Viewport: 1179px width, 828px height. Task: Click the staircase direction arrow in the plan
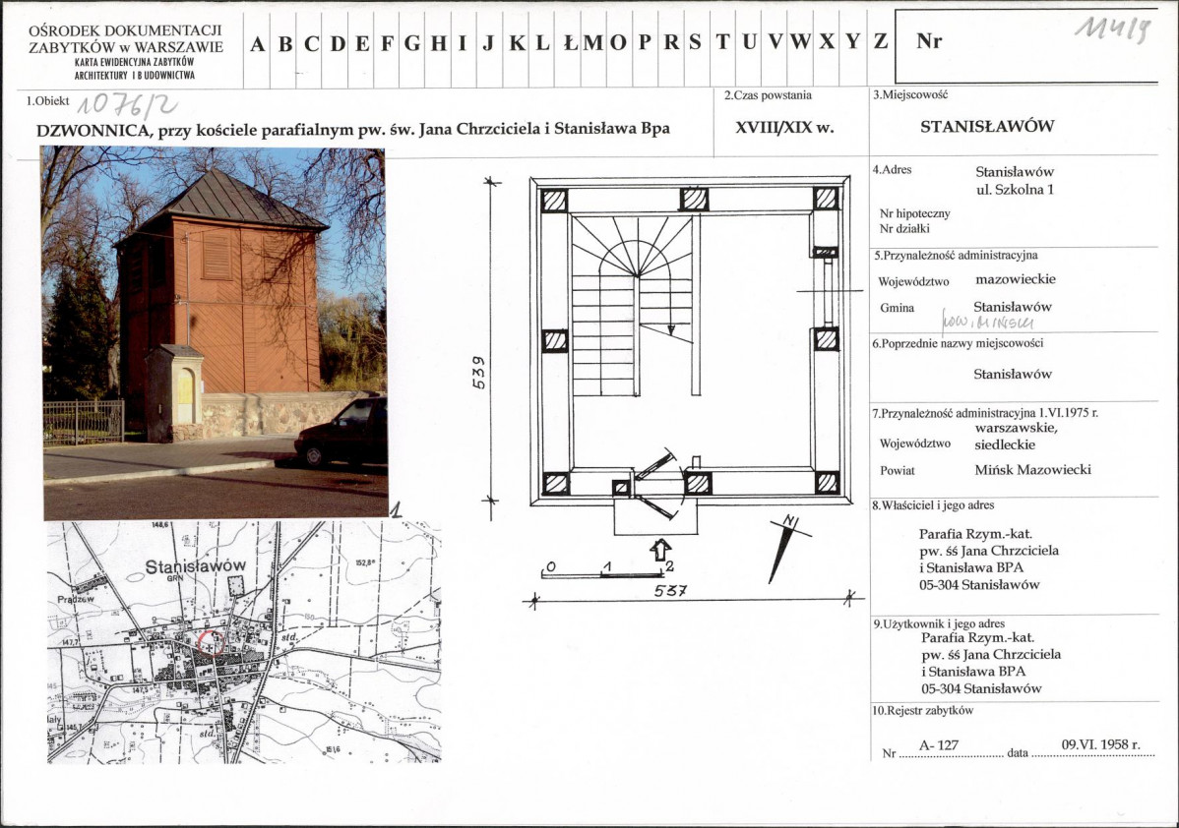pyautogui.click(x=671, y=329)
